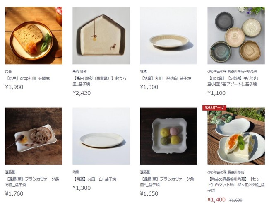This screenshot has width=269, height=203.
Task: View the 飛鉋白 round plate thumbnail
Action: (168, 35)
